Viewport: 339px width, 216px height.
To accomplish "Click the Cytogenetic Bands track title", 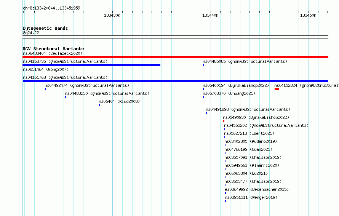I will (45, 28).
